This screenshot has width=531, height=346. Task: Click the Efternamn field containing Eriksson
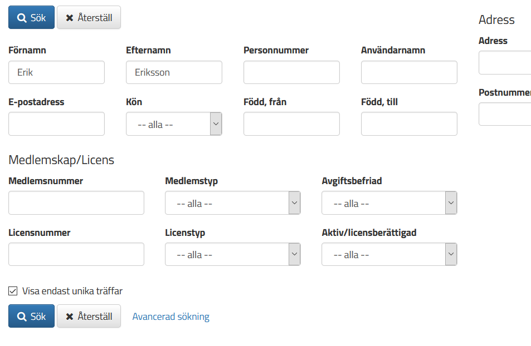click(174, 72)
